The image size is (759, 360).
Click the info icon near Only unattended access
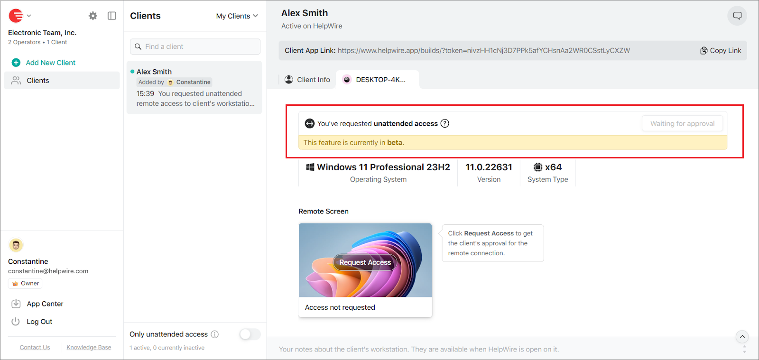tap(215, 334)
